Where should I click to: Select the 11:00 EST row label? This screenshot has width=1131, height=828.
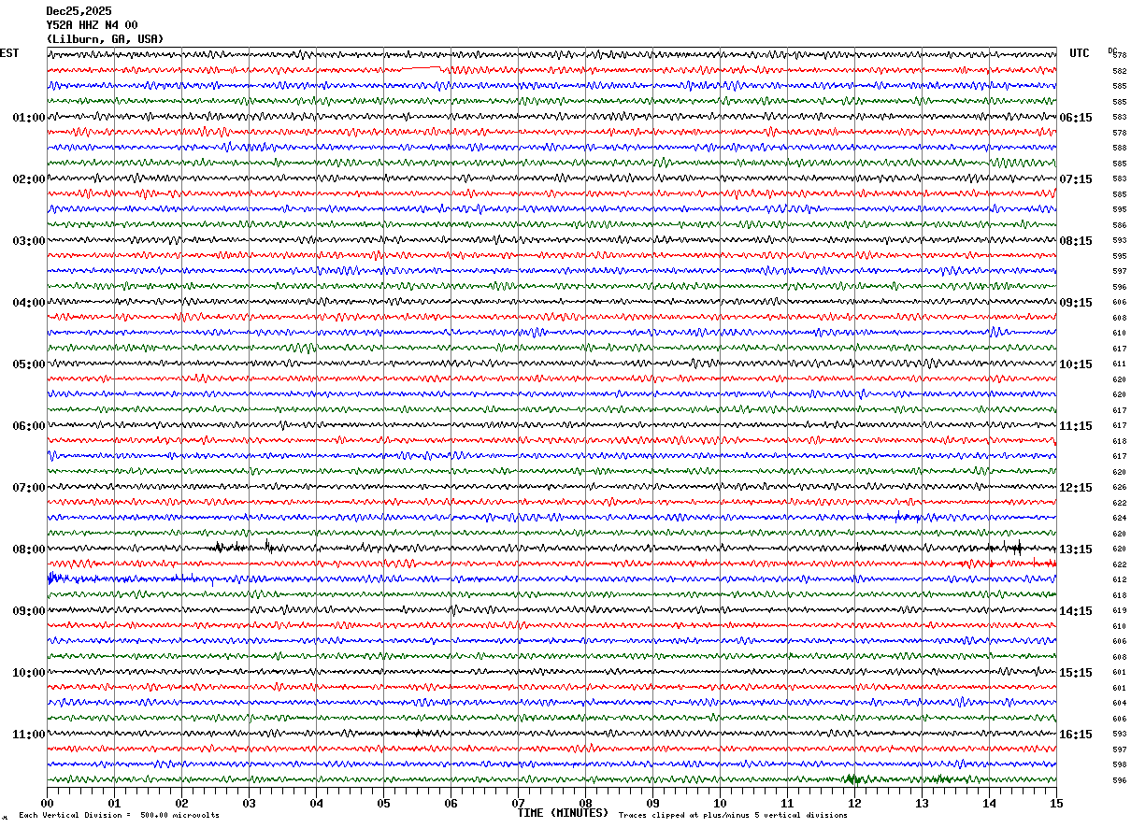pos(28,735)
